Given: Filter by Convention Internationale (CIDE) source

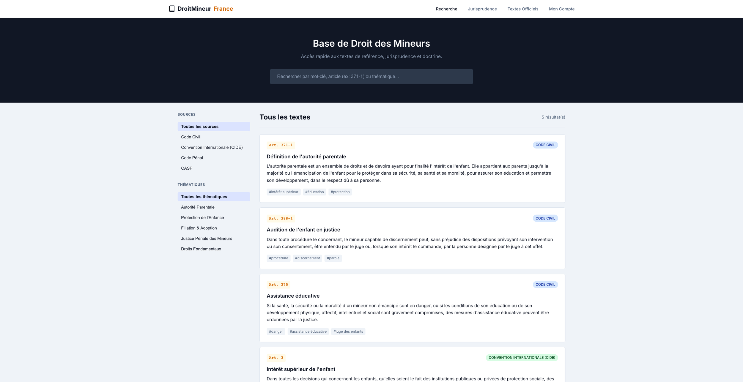Looking at the screenshot, I should click(212, 147).
